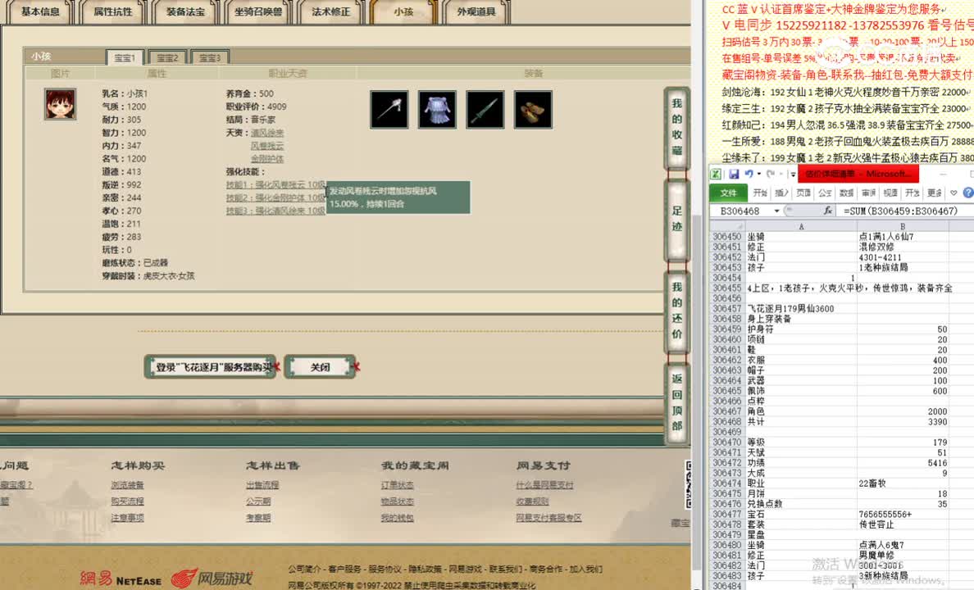
Task: Click the yellow shoes equipment icon
Action: 533,108
